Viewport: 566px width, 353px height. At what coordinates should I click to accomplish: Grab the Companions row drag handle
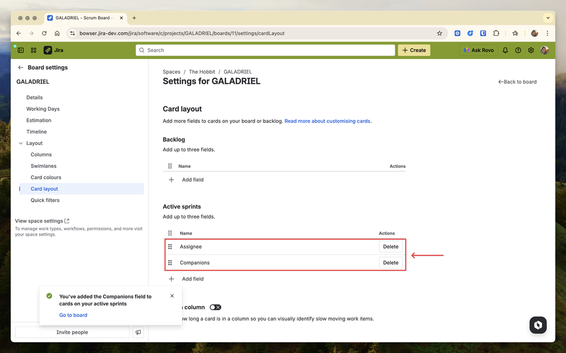pyautogui.click(x=170, y=262)
